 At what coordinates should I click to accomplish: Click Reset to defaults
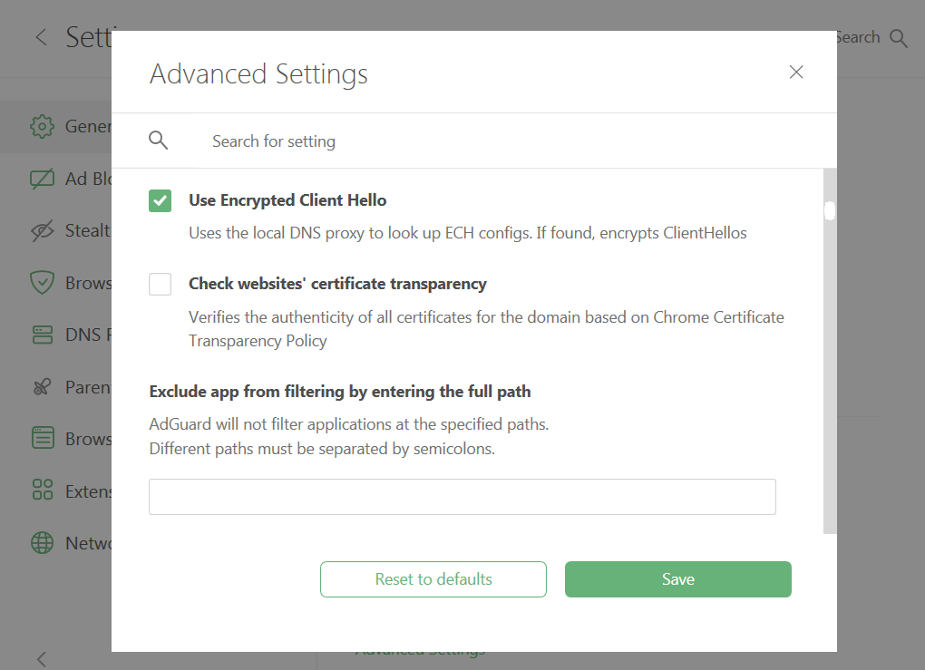click(x=433, y=579)
